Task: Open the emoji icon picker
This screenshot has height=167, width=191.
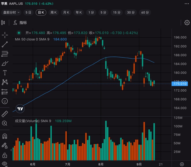Action: point(5,101)
